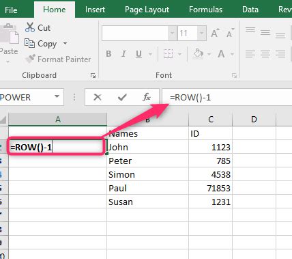Select Middle Align icon
Screen dimensions: 292x259
265,32
